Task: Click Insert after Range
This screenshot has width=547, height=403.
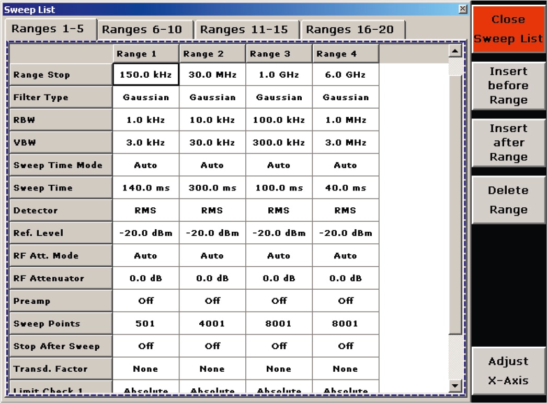Action: tap(508, 143)
